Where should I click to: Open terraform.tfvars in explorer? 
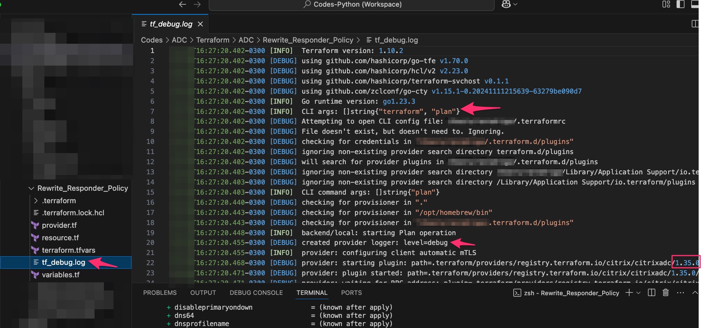[69, 250]
